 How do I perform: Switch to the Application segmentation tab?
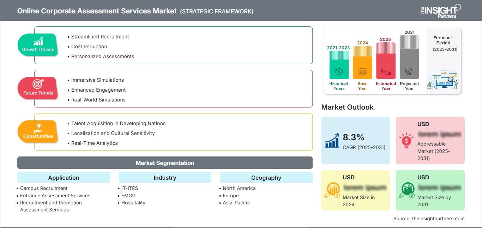pyautogui.click(x=64, y=177)
